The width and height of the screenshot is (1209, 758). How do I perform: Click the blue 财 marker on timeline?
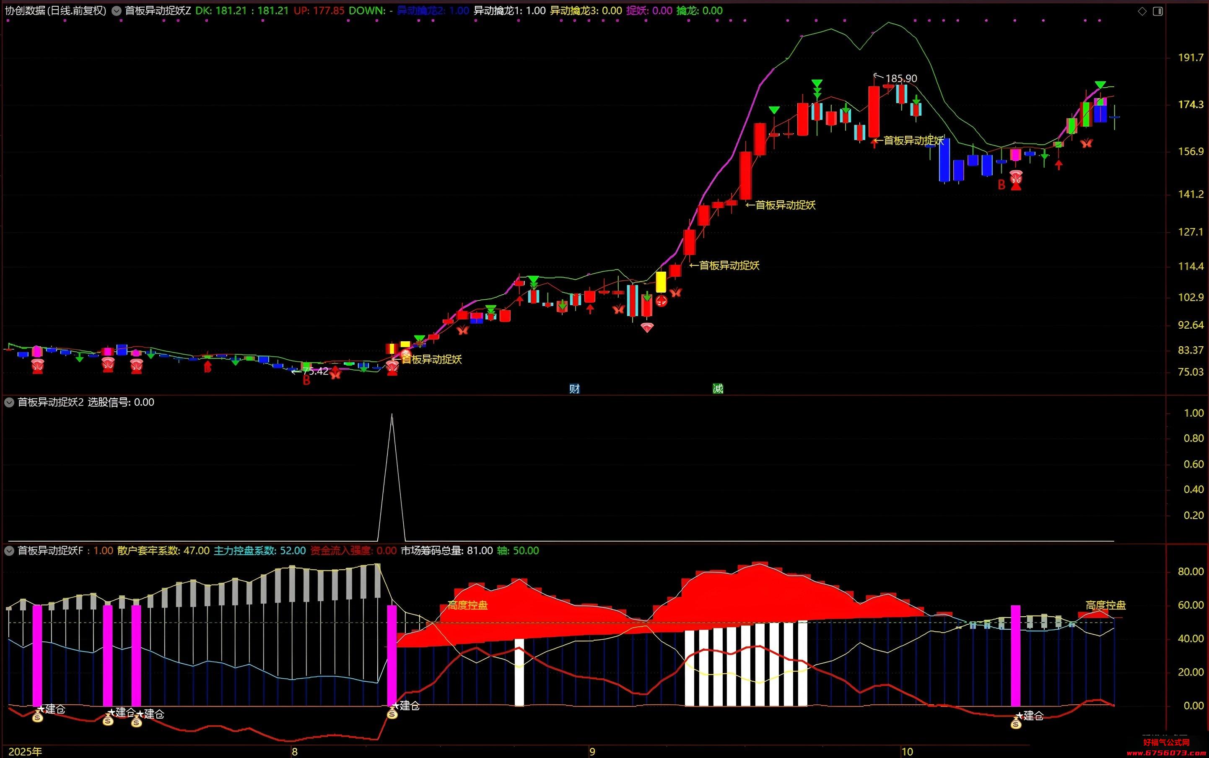[574, 389]
